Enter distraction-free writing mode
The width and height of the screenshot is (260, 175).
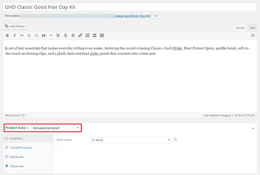point(253,35)
